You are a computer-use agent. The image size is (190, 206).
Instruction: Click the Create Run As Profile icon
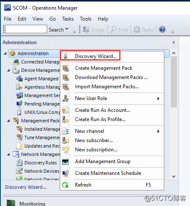65,119
